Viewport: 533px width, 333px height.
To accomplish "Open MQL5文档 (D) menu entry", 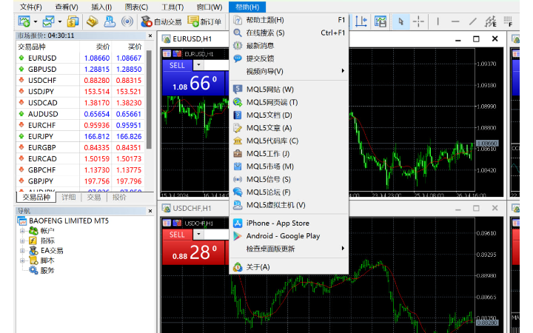I will coord(289,115).
